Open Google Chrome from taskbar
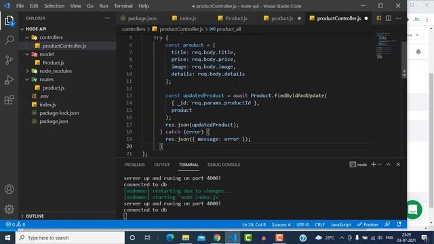This screenshot has height=244, width=434. pos(217,238)
